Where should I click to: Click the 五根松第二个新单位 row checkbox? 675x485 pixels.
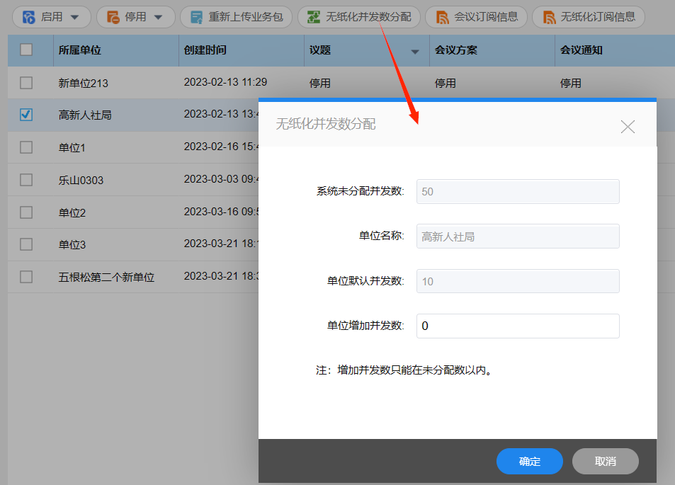[26, 277]
